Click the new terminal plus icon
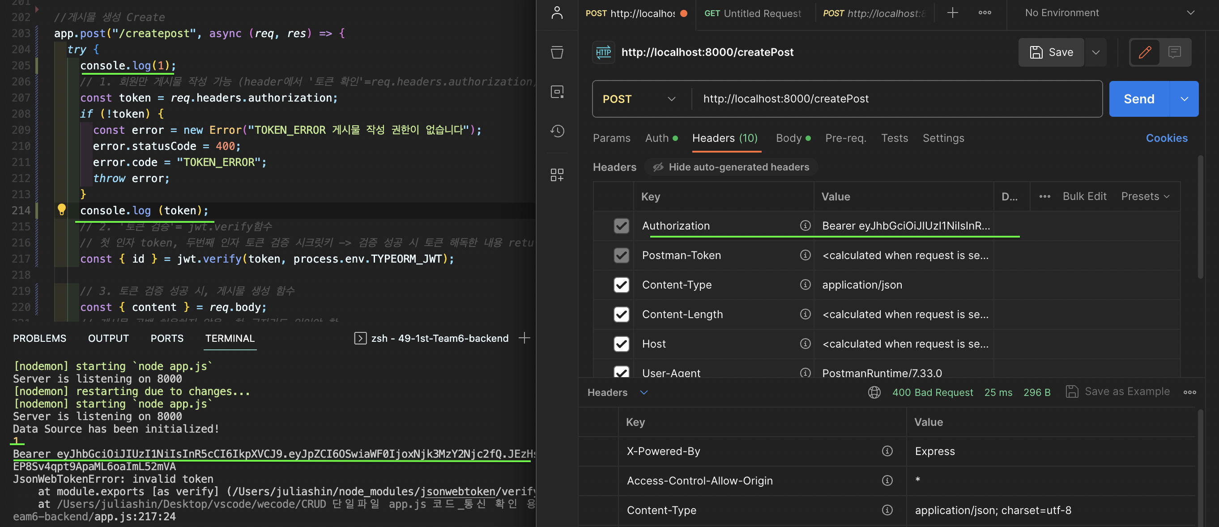 tap(524, 338)
